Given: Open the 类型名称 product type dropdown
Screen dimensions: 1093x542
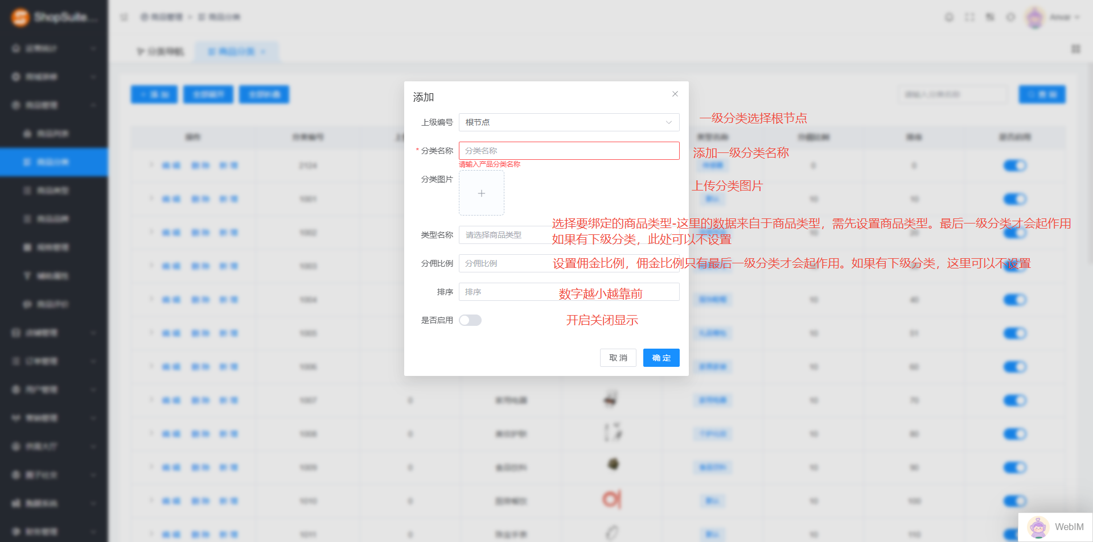Looking at the screenshot, I should pyautogui.click(x=504, y=235).
